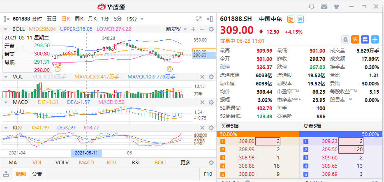Open MACD indicator settings gear
Viewport: 384px width, 182px height.
211,102
